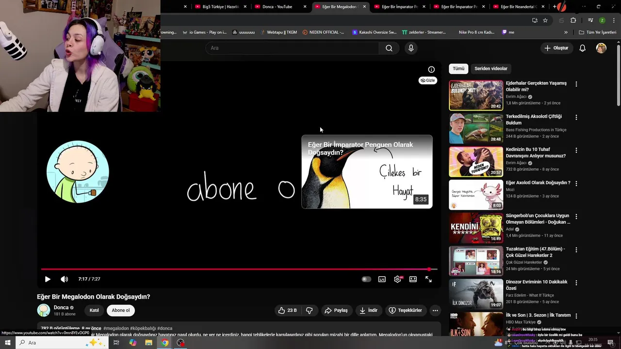Screen dimensions: 621x349
Task: Toggle the autoplay switch in player
Action: point(366,279)
